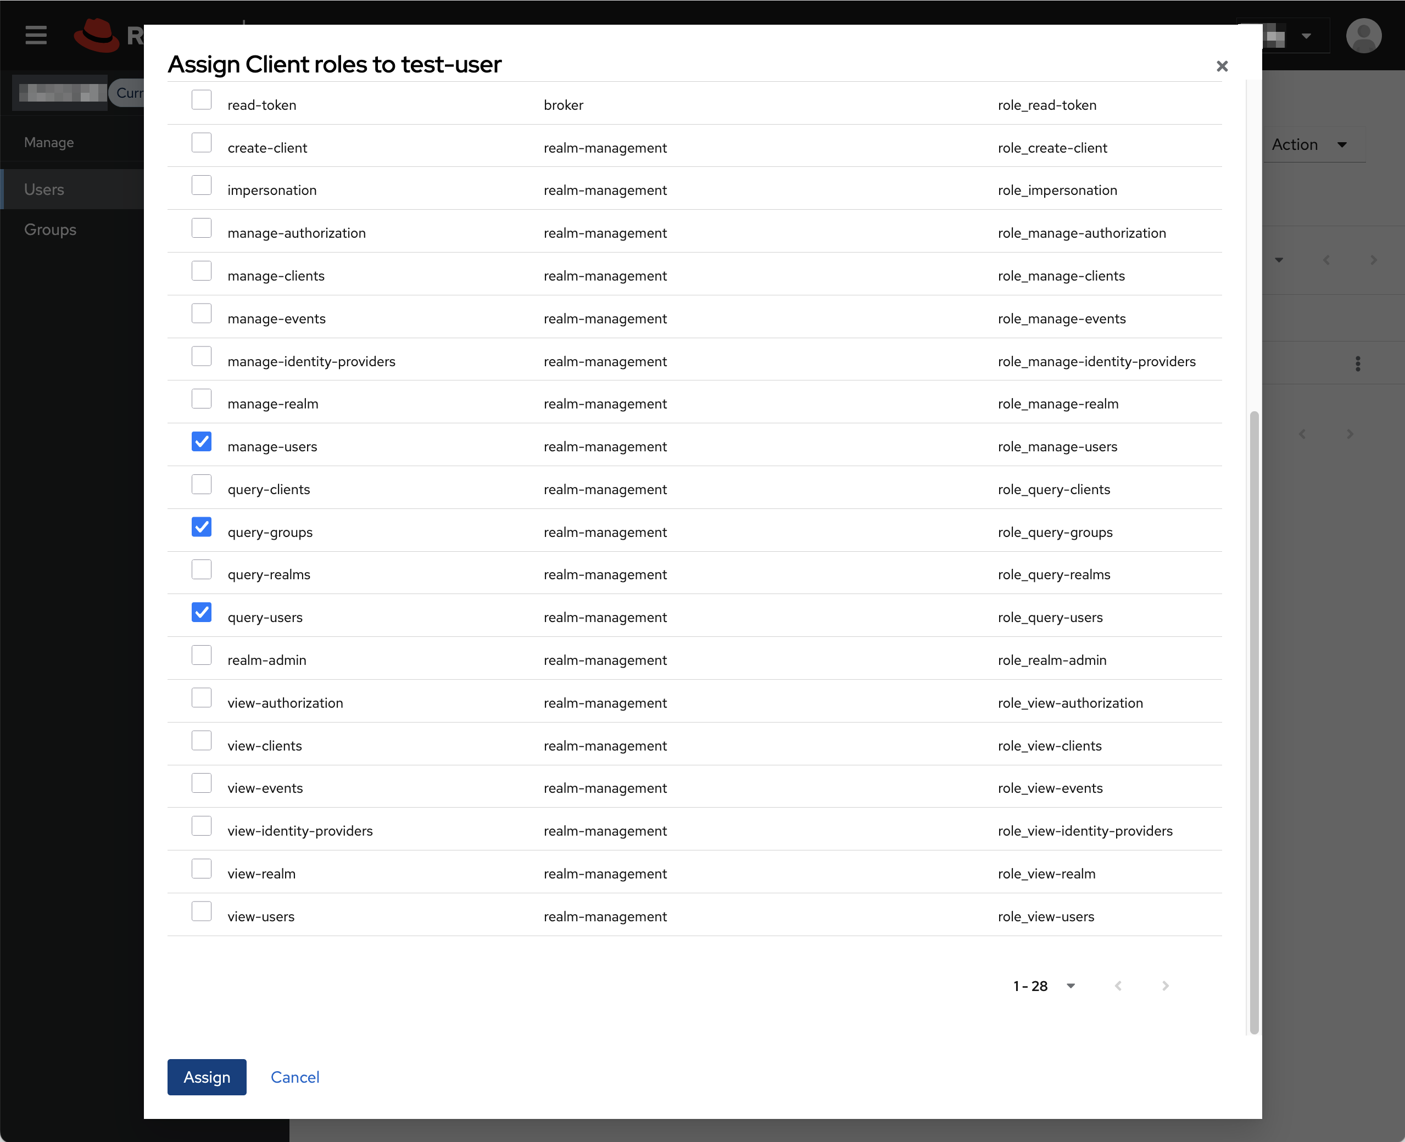The width and height of the screenshot is (1405, 1142).
Task: Click the role_manage-realm description
Action: pyautogui.click(x=1057, y=404)
